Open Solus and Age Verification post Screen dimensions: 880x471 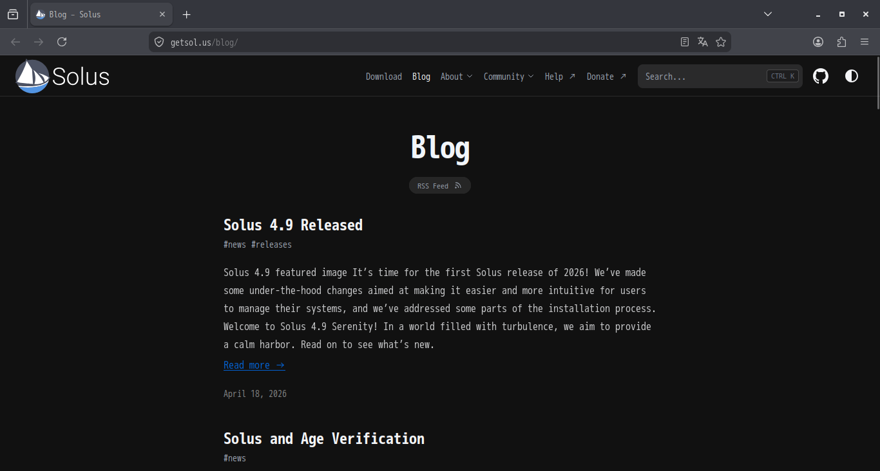click(324, 439)
